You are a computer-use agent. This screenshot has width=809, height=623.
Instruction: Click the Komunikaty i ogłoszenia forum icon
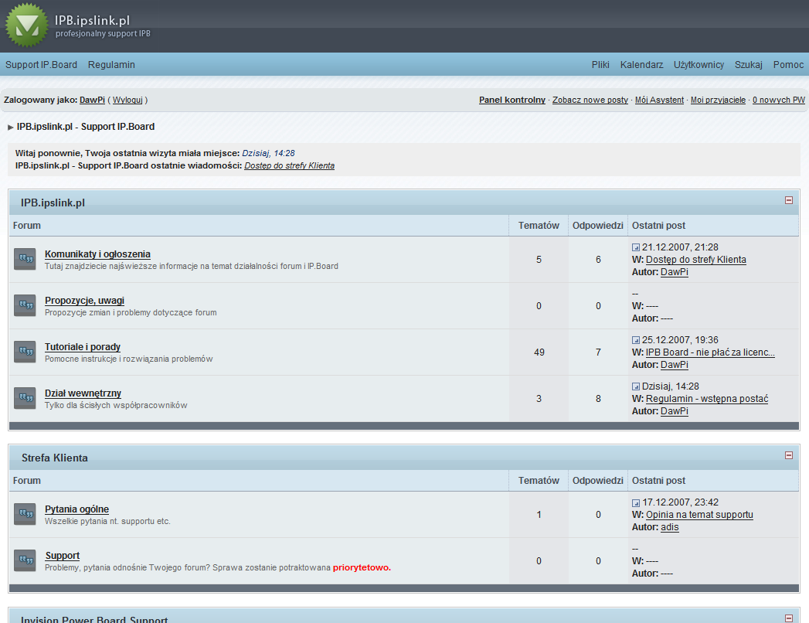(25, 259)
